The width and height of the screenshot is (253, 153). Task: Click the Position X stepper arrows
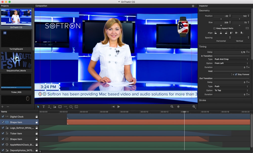point(230,16)
